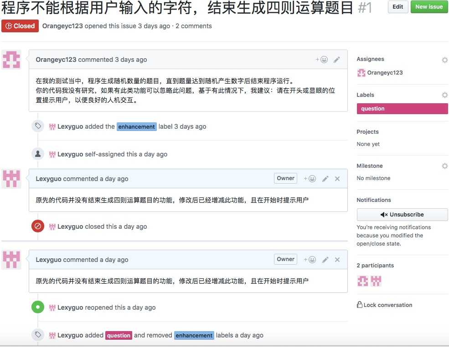Screen dimensions: 449x347
Task: Click the 'None yet' Projects text
Action: pos(368,144)
